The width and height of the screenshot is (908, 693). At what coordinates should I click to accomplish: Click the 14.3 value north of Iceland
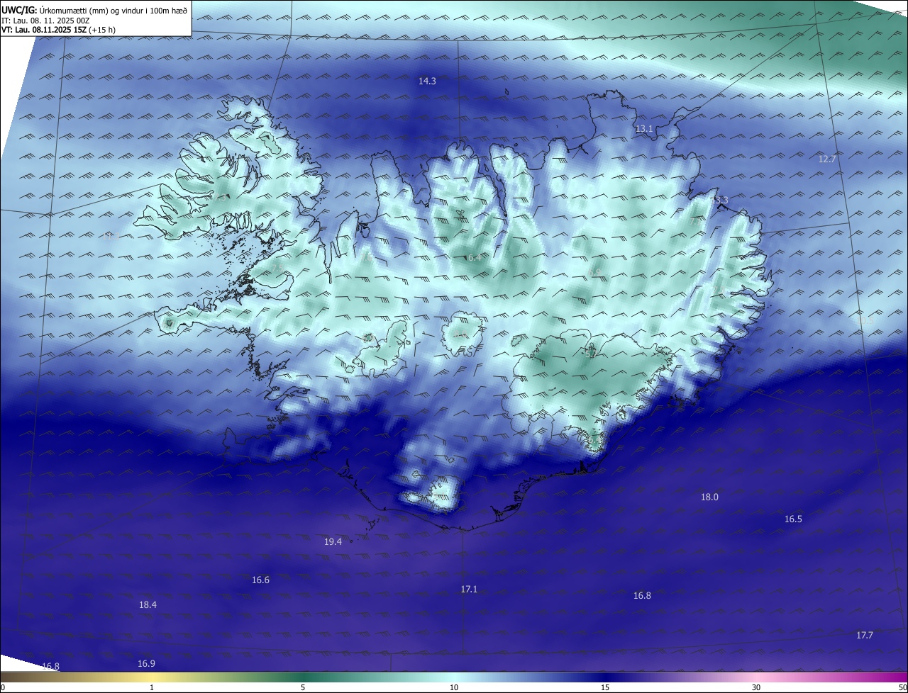point(427,81)
